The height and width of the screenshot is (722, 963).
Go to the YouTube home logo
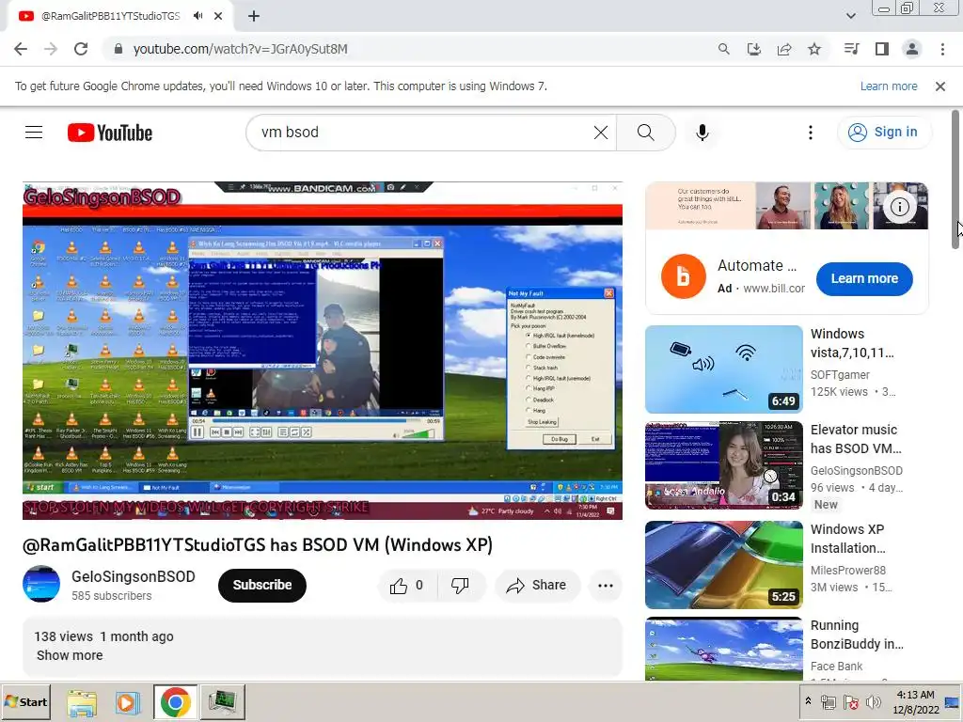110,133
